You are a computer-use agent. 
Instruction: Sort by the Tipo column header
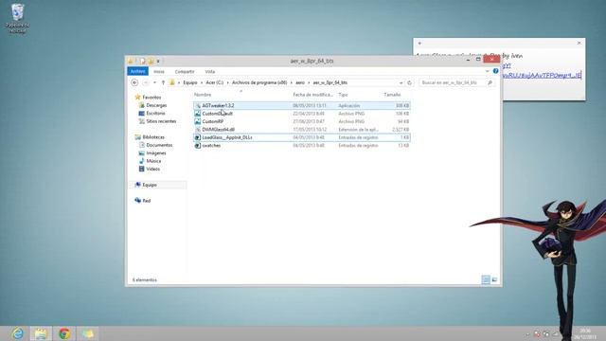pyautogui.click(x=343, y=95)
